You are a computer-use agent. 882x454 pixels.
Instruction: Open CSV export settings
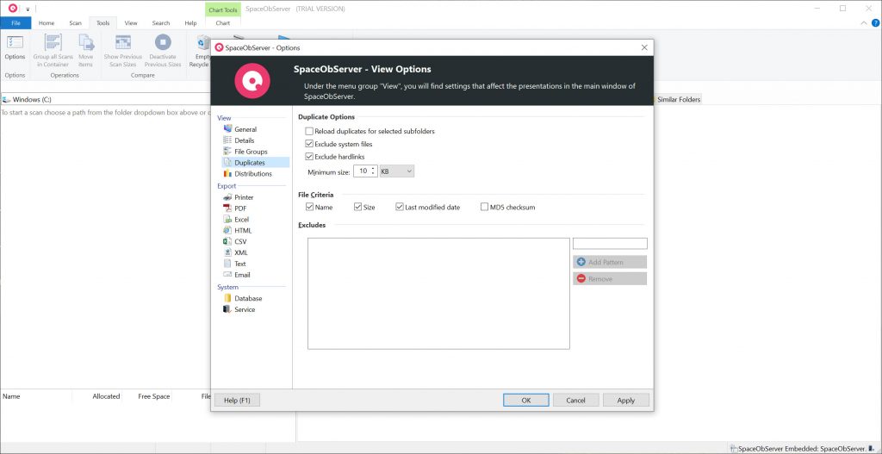pyautogui.click(x=240, y=241)
